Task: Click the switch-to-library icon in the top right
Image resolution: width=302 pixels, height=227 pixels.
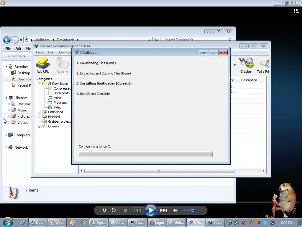Action: pyautogui.click(x=296, y=11)
